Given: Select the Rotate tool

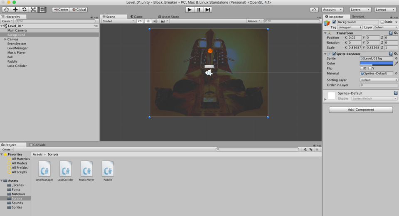Looking at the screenshot, I should tap(25, 10).
